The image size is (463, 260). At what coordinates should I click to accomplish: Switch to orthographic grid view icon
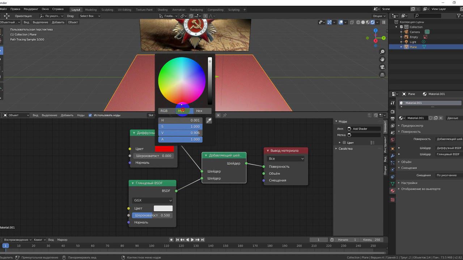click(x=382, y=75)
